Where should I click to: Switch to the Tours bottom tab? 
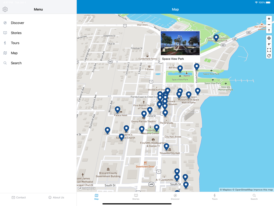[x=215, y=197]
